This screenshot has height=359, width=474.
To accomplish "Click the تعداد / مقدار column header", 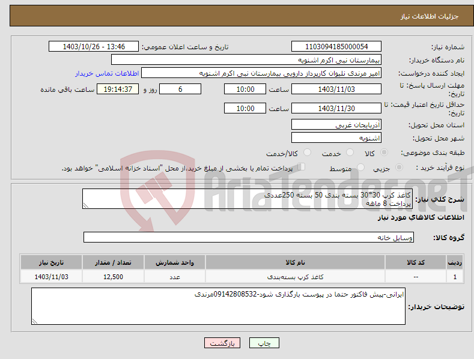I will coord(113,262).
